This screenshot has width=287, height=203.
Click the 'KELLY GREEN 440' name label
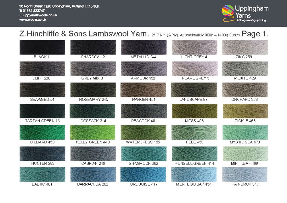(x=93, y=142)
